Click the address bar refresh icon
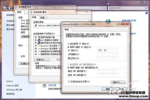Screen dimensions: 150x100 [104, 8]
